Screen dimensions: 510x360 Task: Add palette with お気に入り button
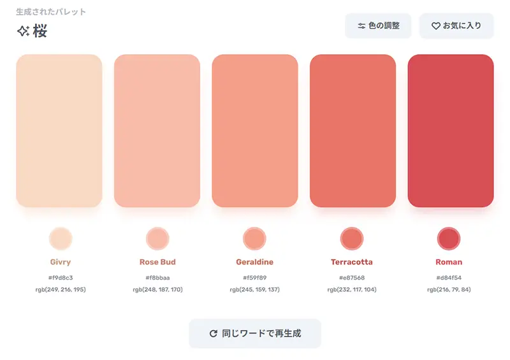tap(456, 26)
